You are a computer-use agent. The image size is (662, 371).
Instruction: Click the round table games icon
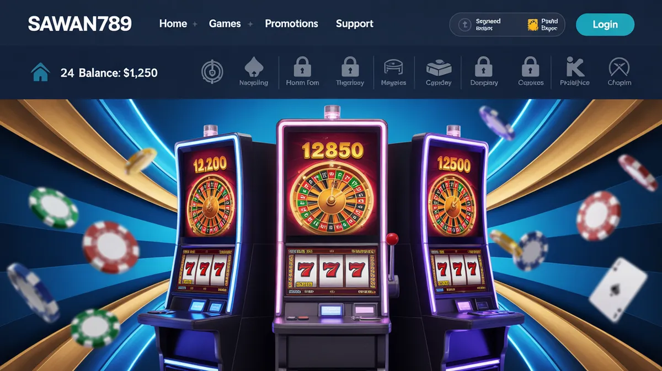tap(393, 67)
